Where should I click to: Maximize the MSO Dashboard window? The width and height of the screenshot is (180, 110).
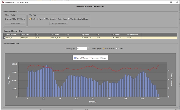tap(171, 2)
